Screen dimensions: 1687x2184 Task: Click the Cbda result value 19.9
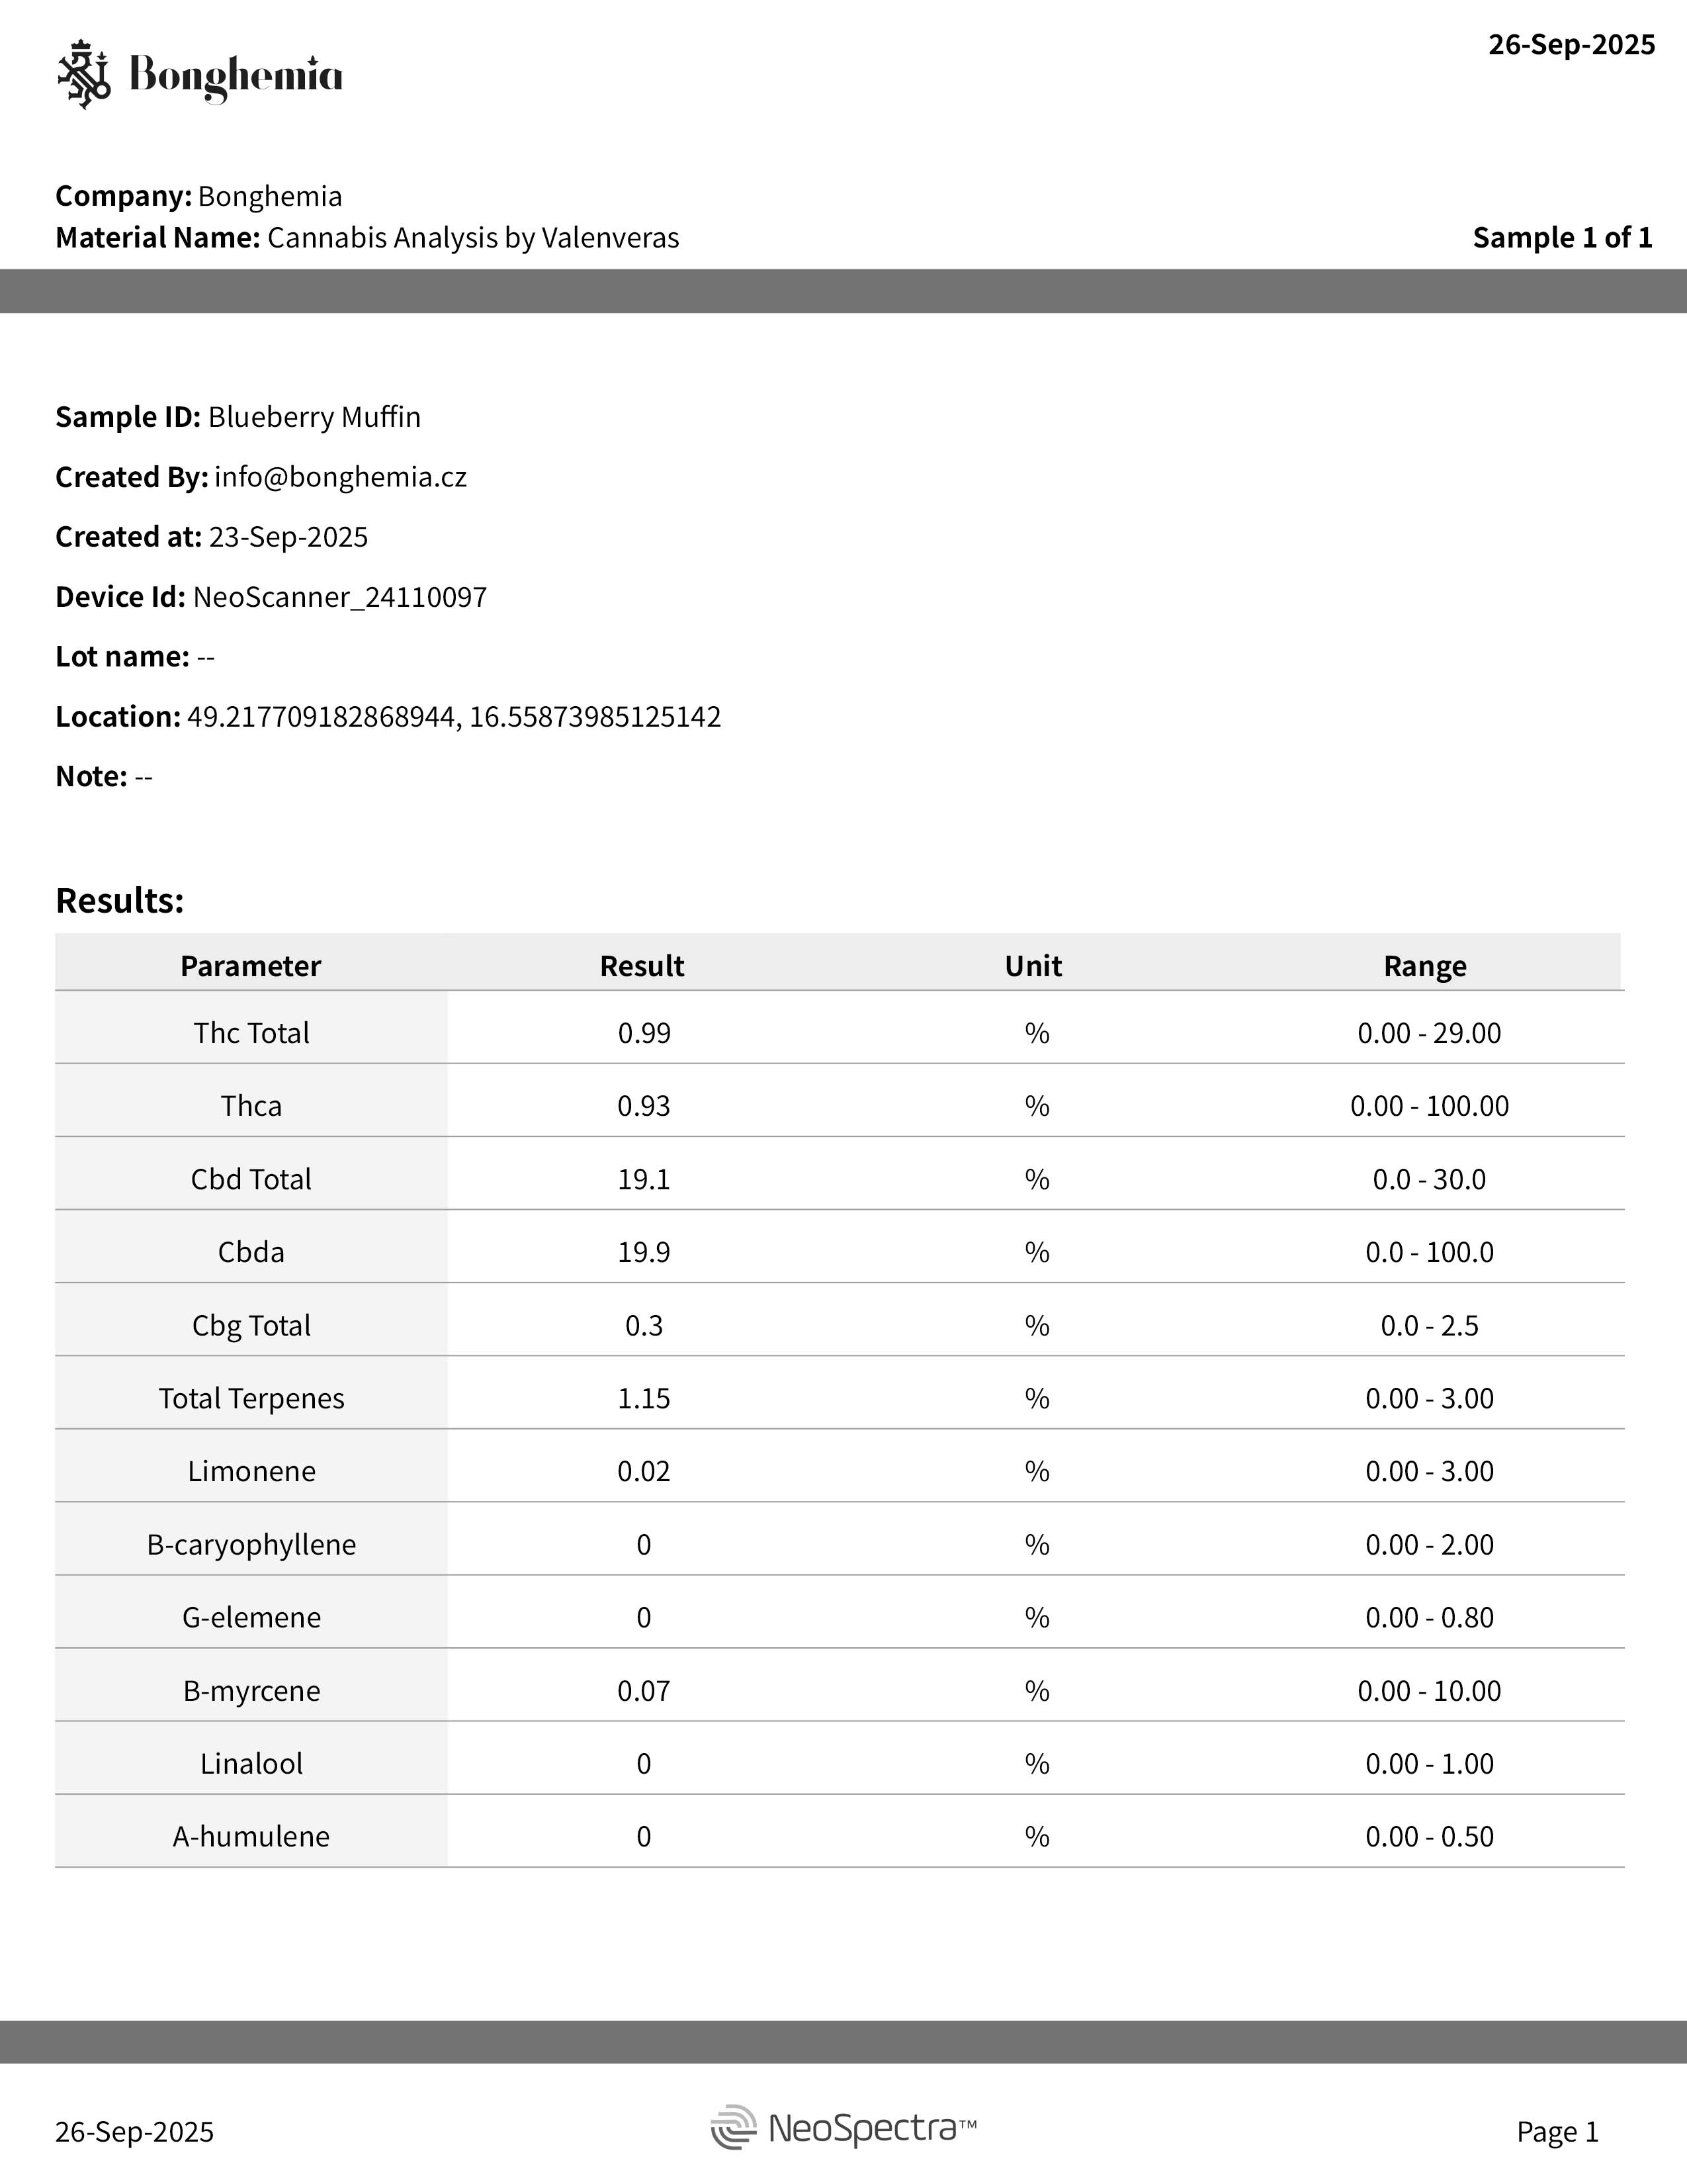pyautogui.click(x=644, y=1252)
